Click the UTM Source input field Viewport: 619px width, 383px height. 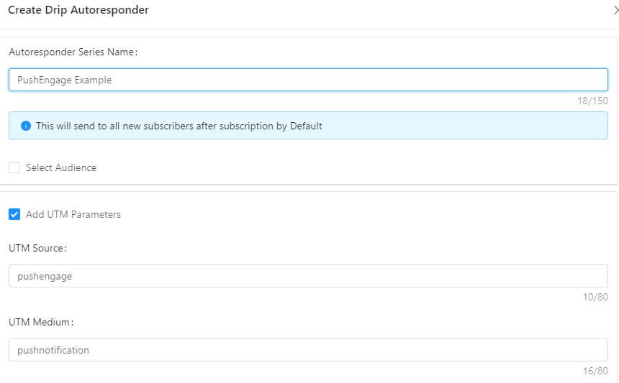tap(308, 276)
